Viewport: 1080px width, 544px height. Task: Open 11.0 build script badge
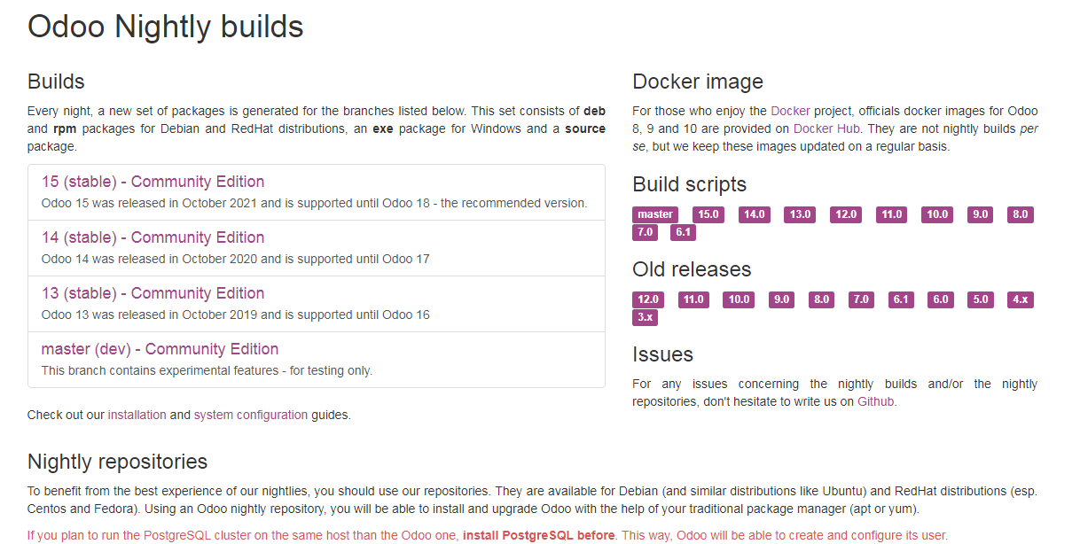[891, 214]
